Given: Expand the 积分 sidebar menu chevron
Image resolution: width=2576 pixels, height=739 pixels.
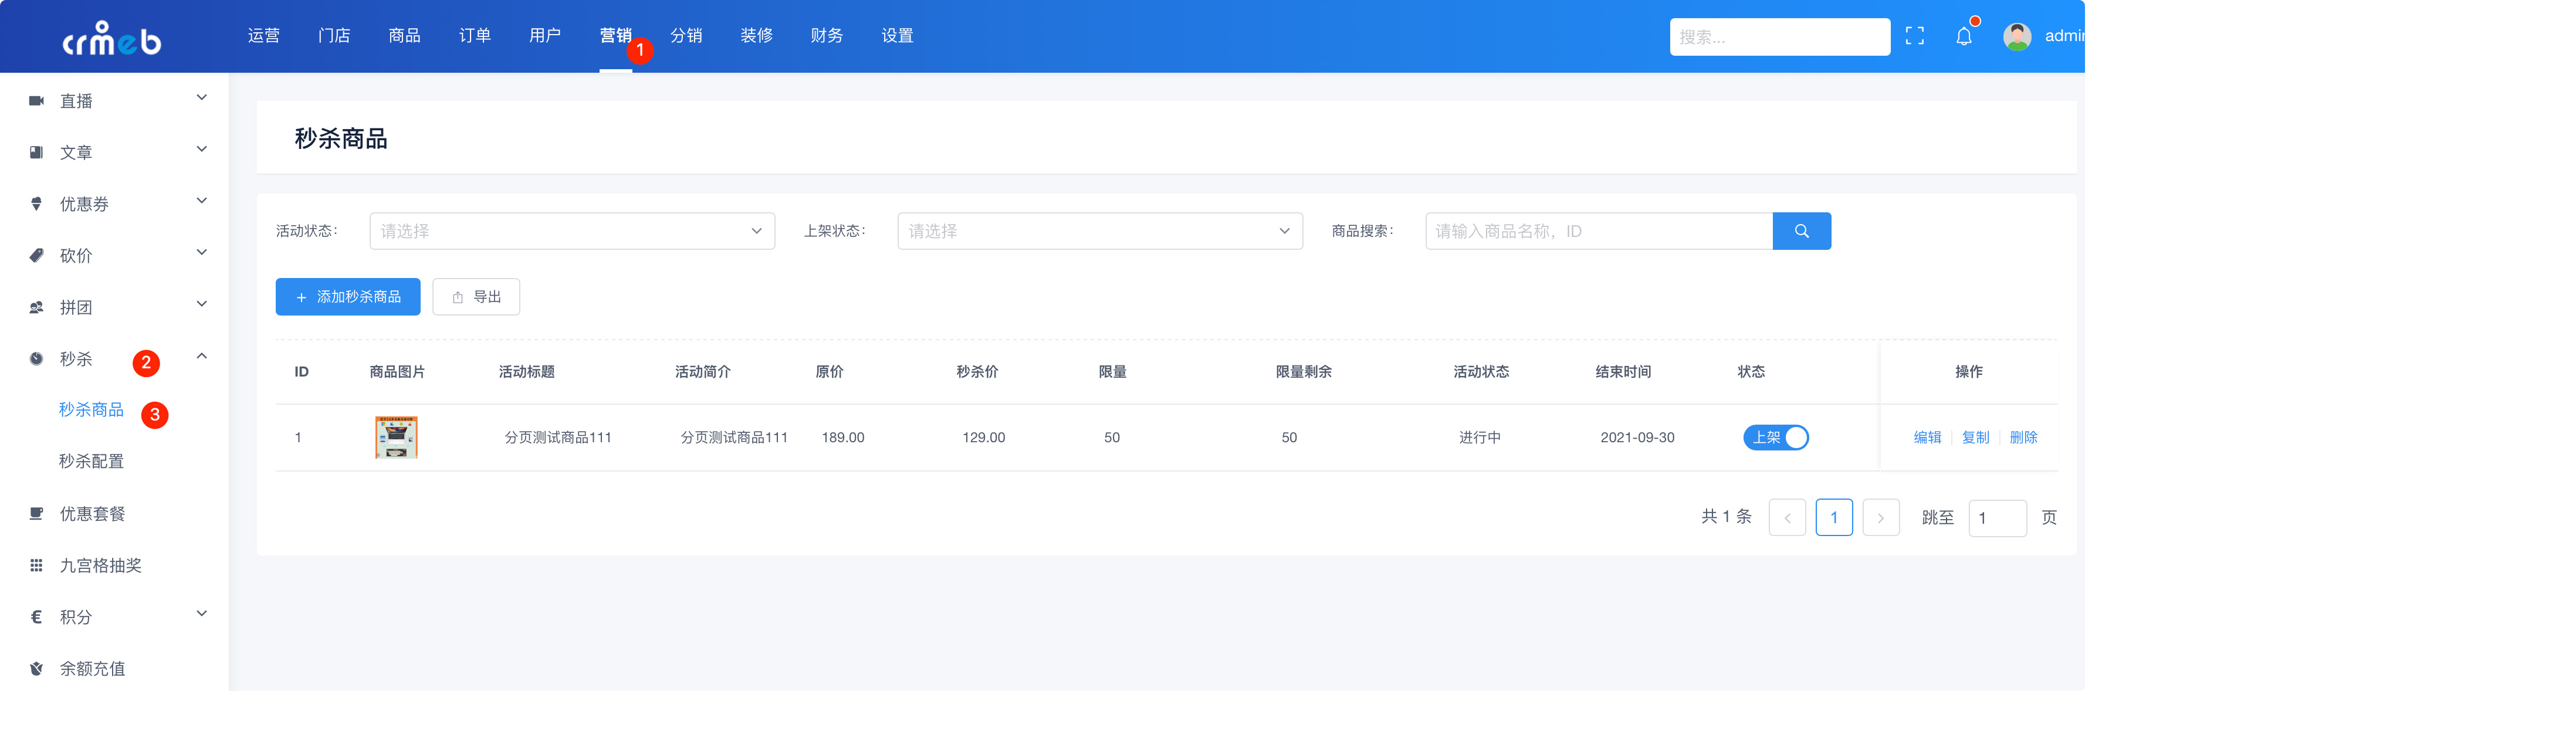Looking at the screenshot, I should click(202, 614).
